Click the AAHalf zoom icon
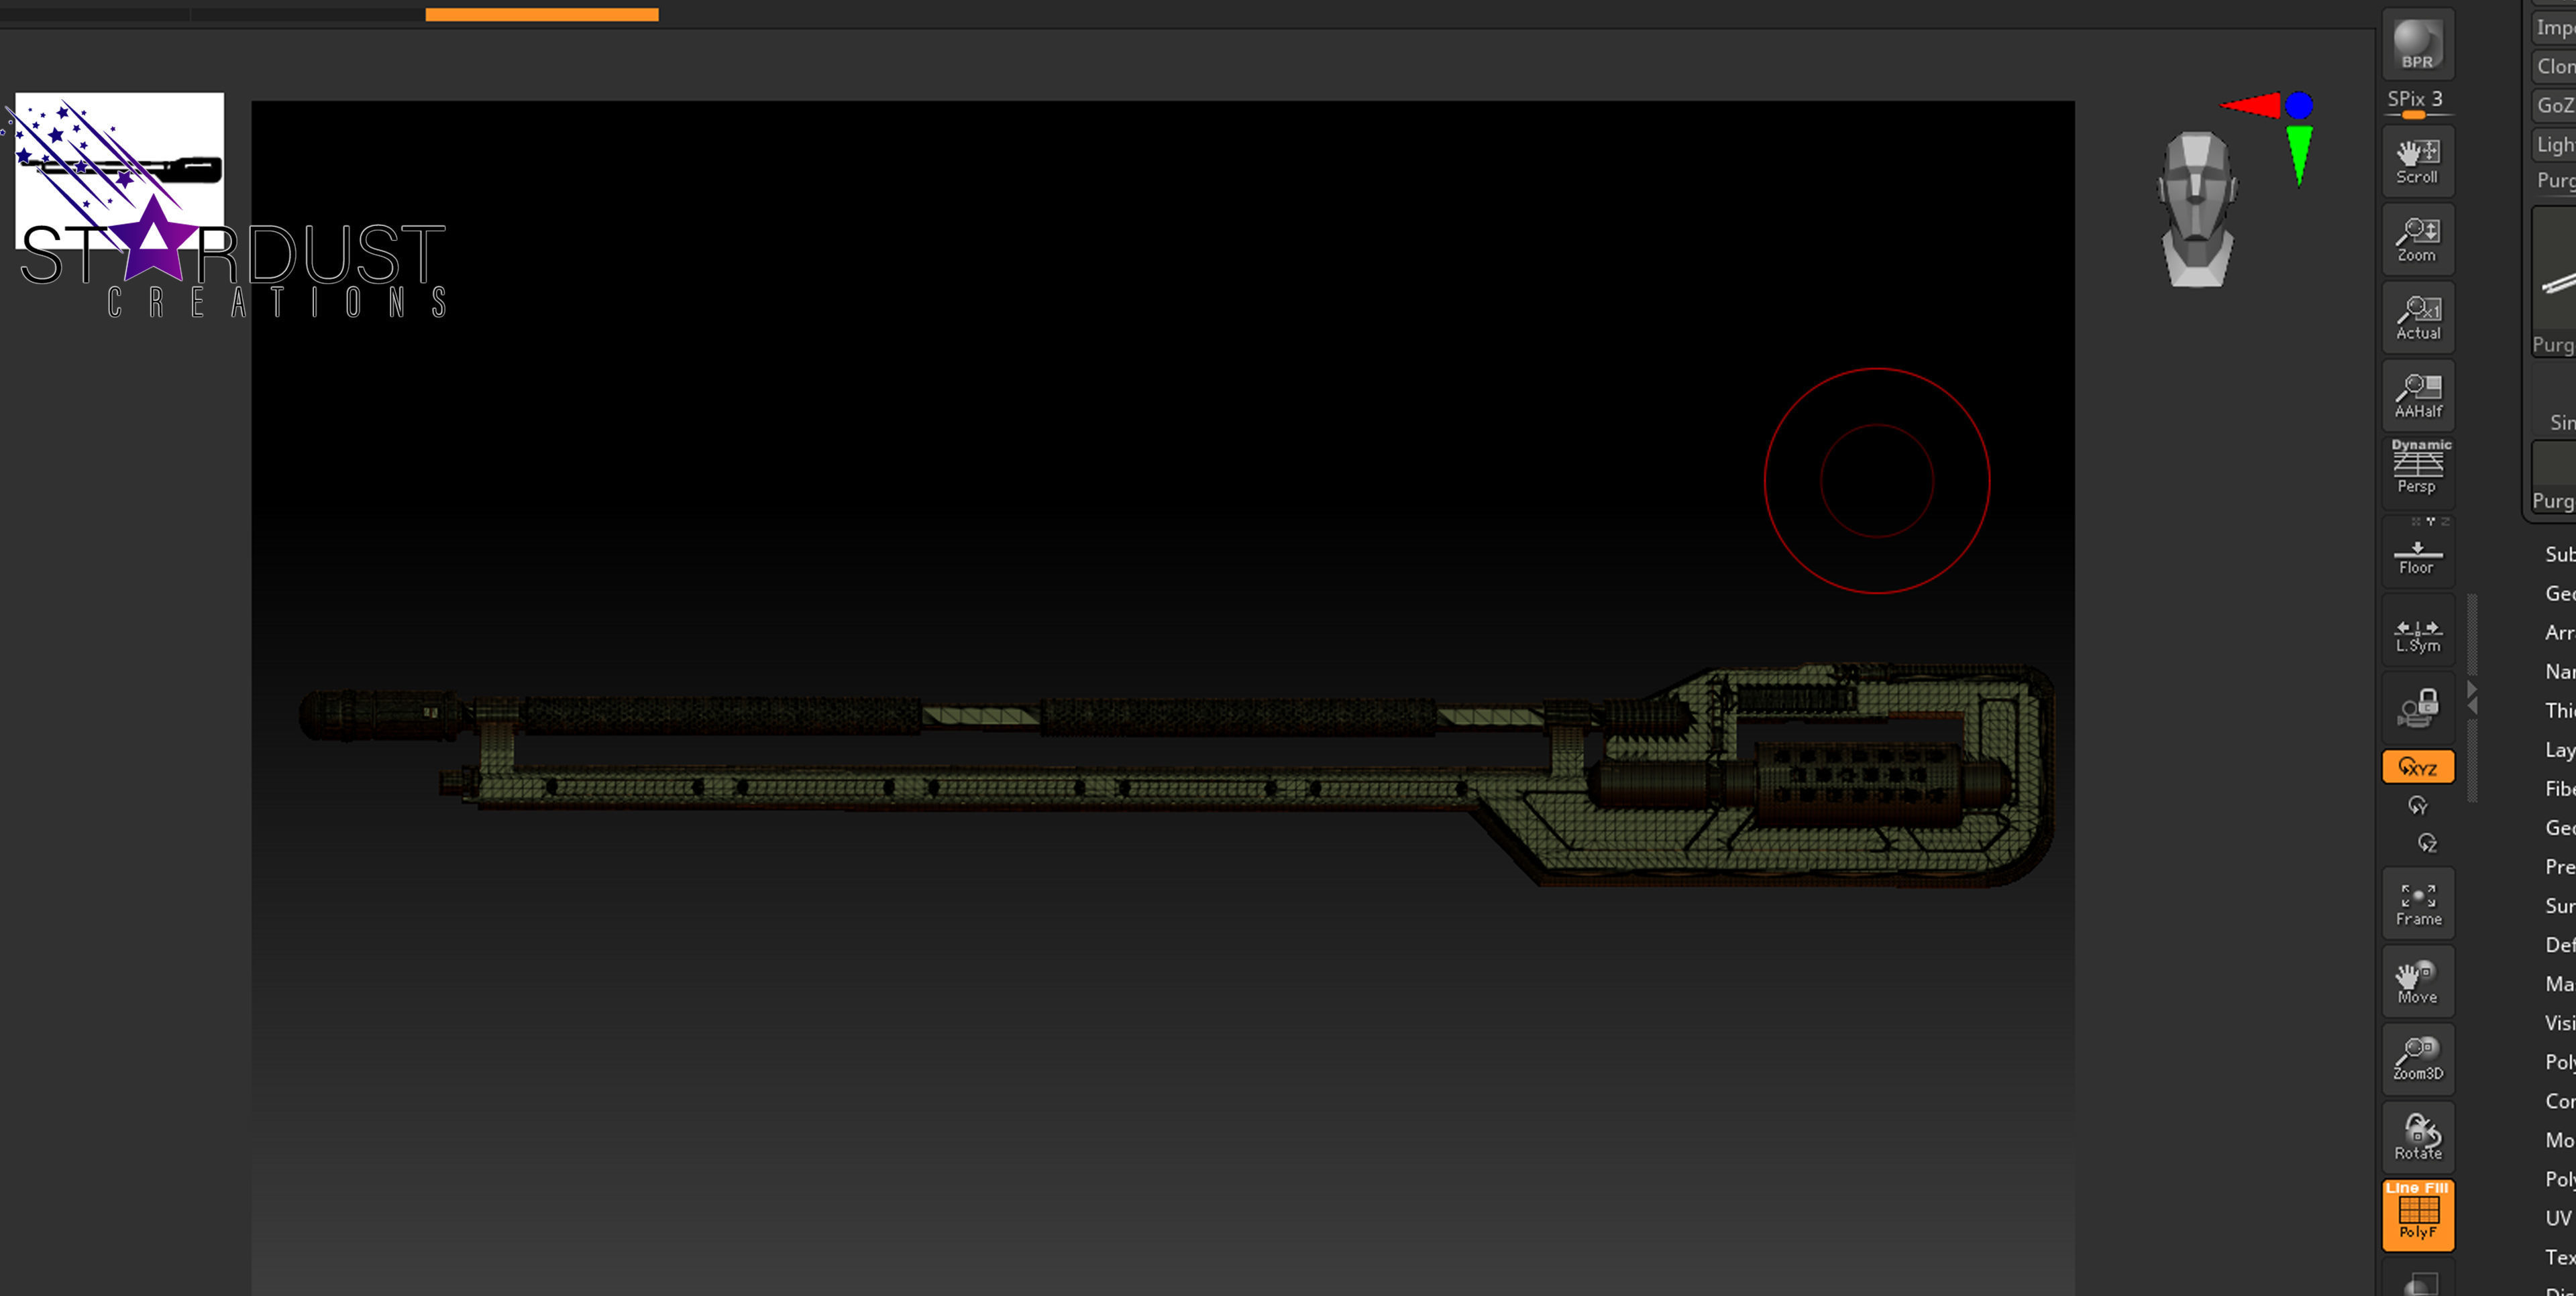The width and height of the screenshot is (2576, 1296). (x=2417, y=396)
